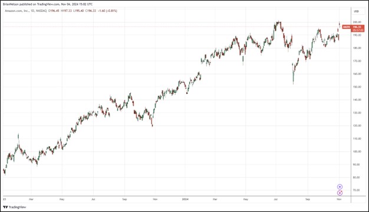The image size is (369, 212).
Task: Click the Amazon.com, Inc. symbol legend title
Action: [17, 11]
